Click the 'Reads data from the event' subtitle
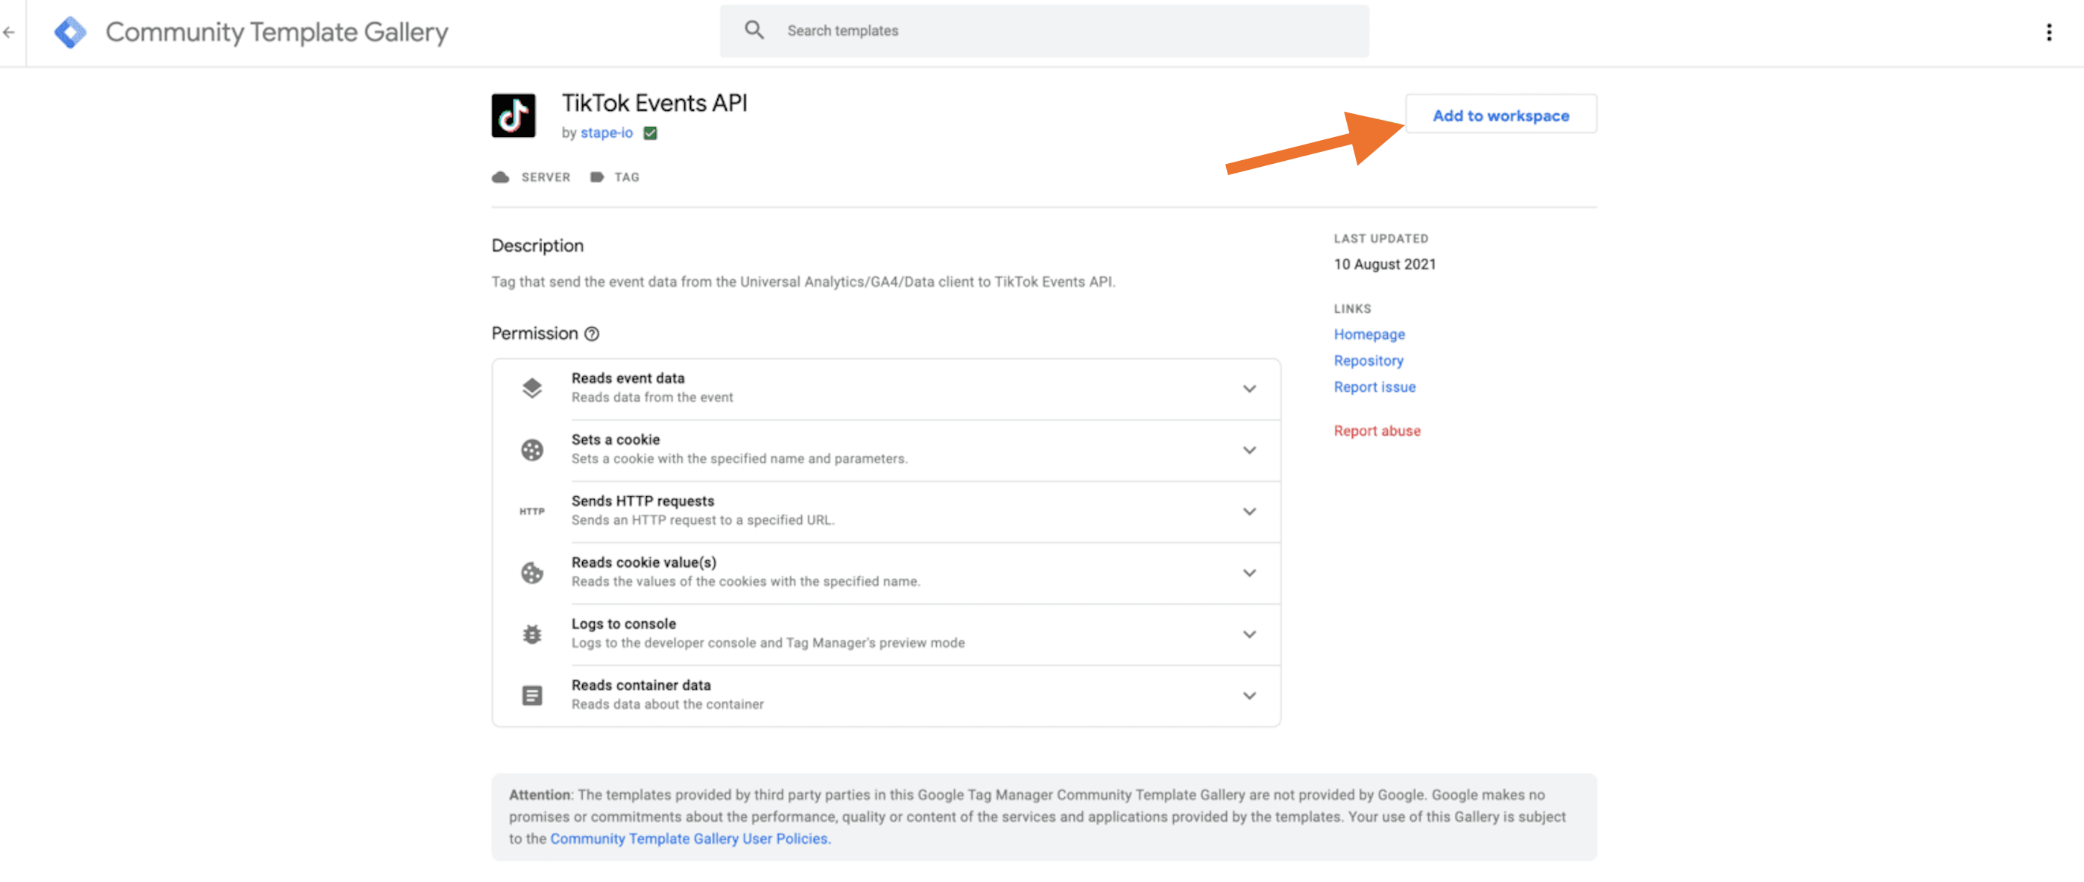The image size is (2084, 882). [652, 398]
